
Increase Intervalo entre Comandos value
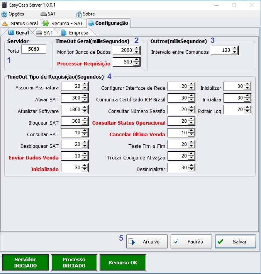click(235, 48)
